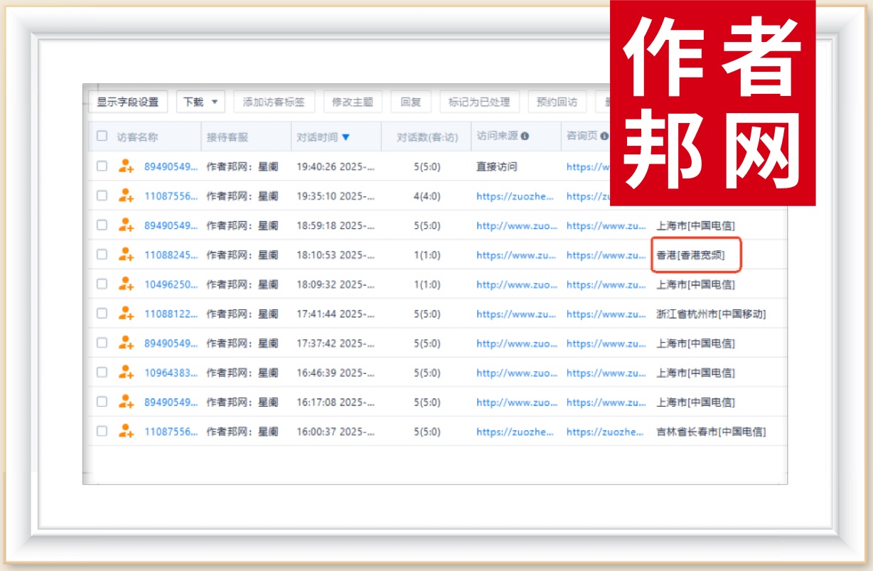The width and height of the screenshot is (873, 571).
Task: Select the checkbox for visitor 10496250
Action: pyautogui.click(x=102, y=284)
